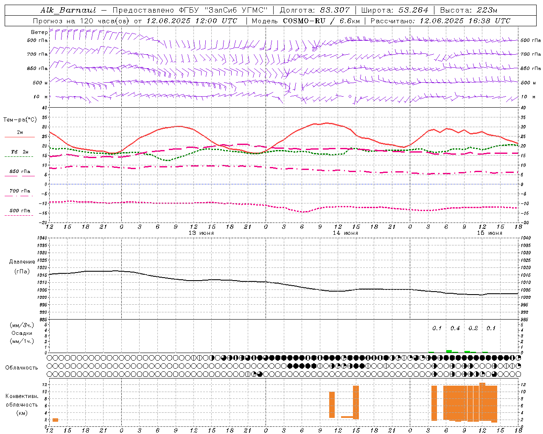This screenshot has width=543, height=434.
Task: Click the red 2м legend line sample
Action: (20, 137)
